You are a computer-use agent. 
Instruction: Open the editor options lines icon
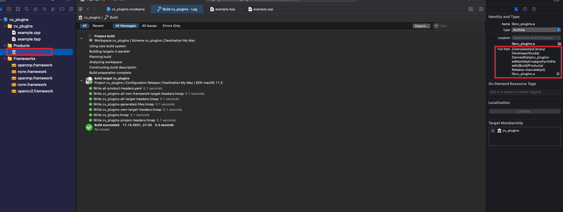471,9
